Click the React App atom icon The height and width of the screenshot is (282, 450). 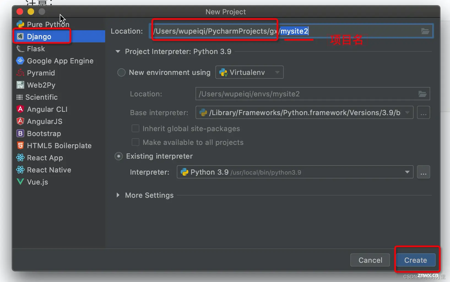pos(20,158)
